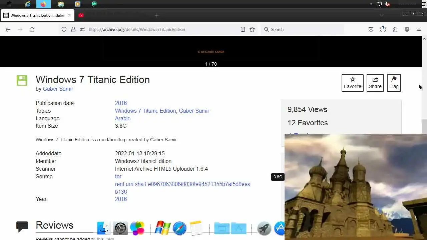The height and width of the screenshot is (240, 427).
Task: Click the Firefox icon in the top bar
Action: coord(43,4)
